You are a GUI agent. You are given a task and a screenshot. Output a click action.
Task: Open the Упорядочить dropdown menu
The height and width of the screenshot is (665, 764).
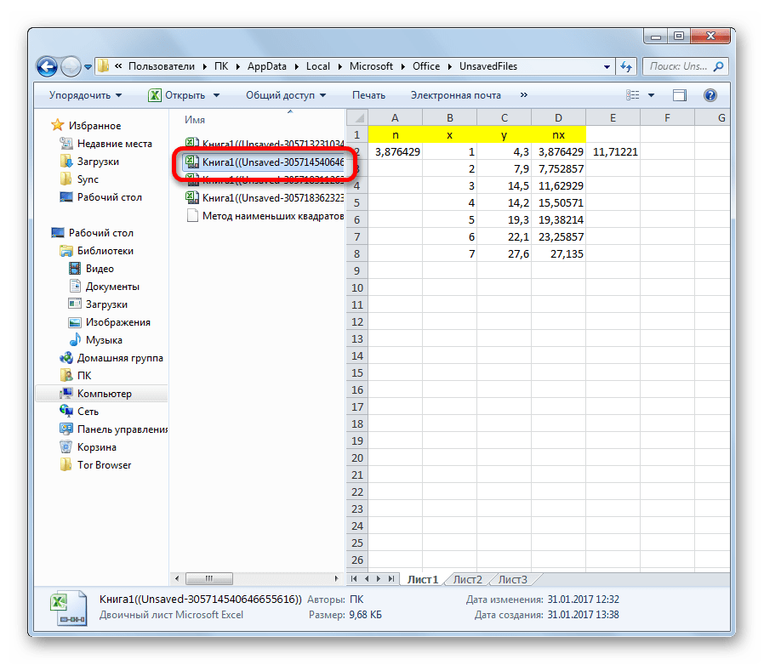point(85,95)
